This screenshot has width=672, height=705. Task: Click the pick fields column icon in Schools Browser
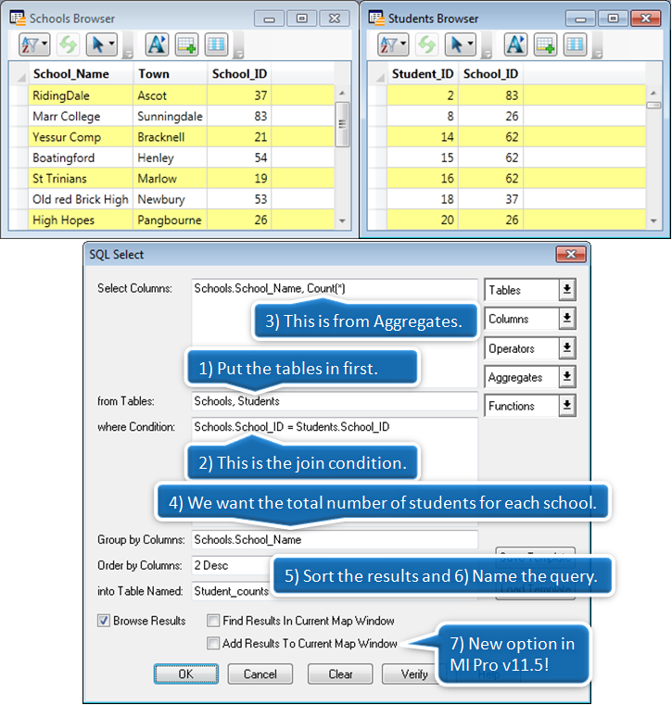point(216,44)
